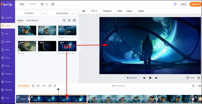Screen dimensions: 202x104
Task: Switch to the Cloud Storage tab
Action: (32, 20)
